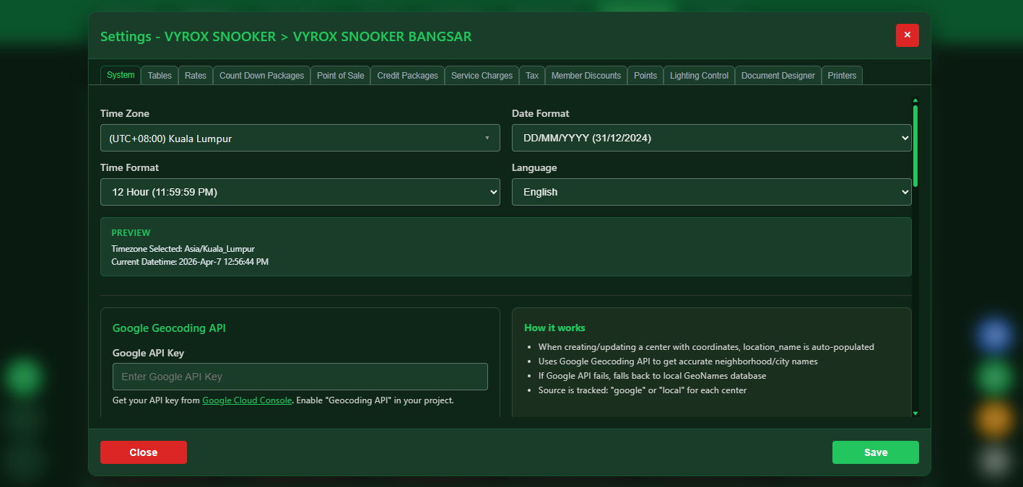
Task: Open the Tax settings tab
Action: (531, 75)
